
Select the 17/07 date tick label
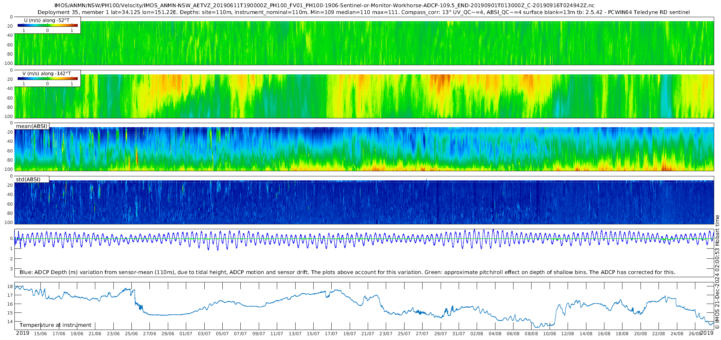(331, 334)
